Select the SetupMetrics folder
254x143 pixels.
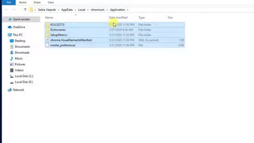[x=115, y=35]
